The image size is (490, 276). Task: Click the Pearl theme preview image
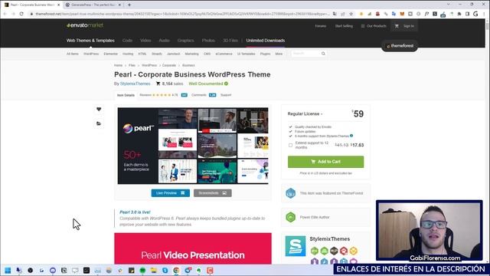coord(193,146)
